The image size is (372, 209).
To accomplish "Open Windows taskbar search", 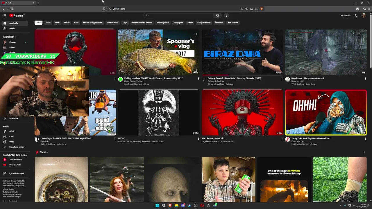I will (164, 206).
